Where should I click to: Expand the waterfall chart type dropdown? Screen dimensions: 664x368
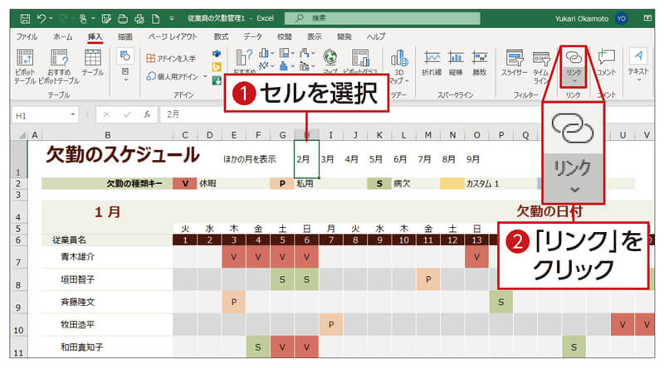click(x=313, y=53)
